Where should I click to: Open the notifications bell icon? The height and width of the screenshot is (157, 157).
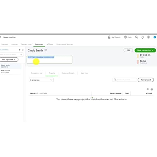[x=143, y=37]
